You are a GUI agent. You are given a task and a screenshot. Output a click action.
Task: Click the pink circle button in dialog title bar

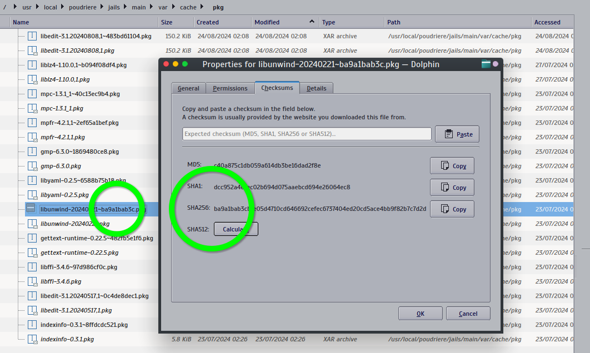click(x=496, y=64)
